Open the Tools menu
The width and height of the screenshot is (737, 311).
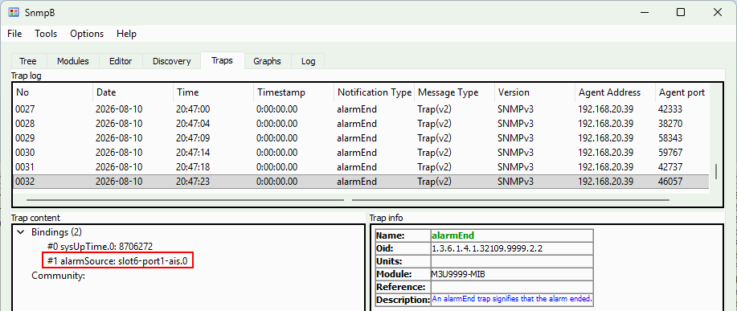[46, 34]
